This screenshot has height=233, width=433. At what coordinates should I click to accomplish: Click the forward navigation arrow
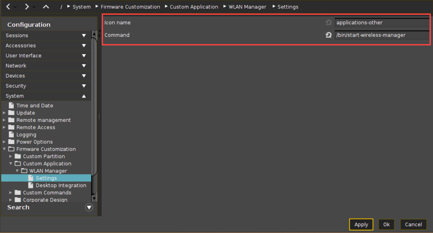pos(27,6)
